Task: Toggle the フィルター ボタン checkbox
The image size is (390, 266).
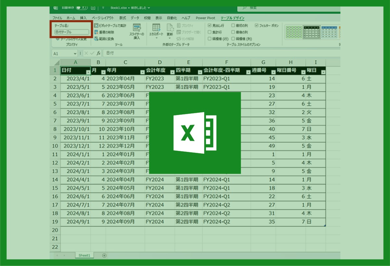Action: point(257,25)
